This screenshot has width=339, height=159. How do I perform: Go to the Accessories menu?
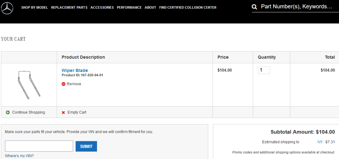[x=102, y=7]
